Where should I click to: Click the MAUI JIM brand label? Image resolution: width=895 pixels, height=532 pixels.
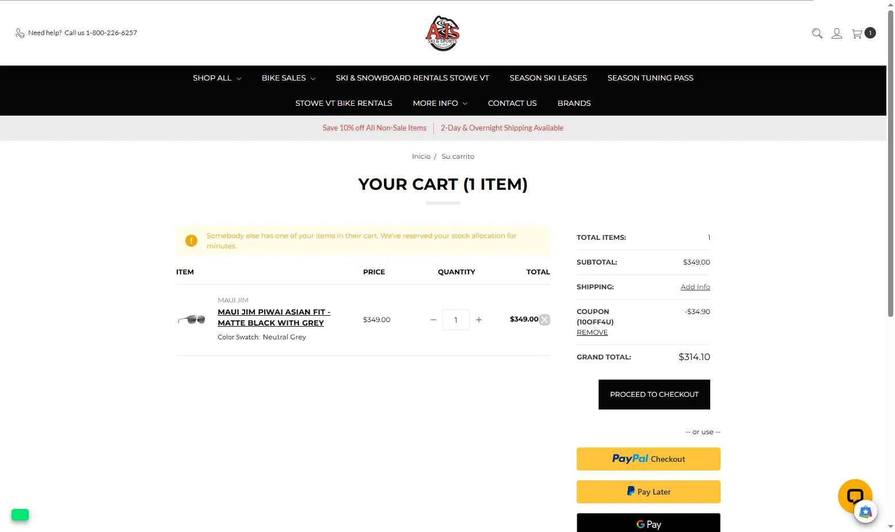click(x=233, y=300)
